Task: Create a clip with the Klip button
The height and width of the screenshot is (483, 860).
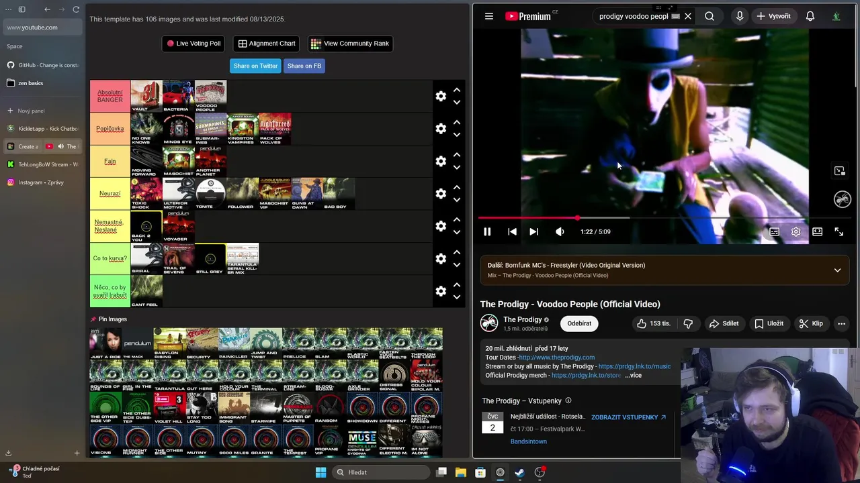Action: pos(811,323)
